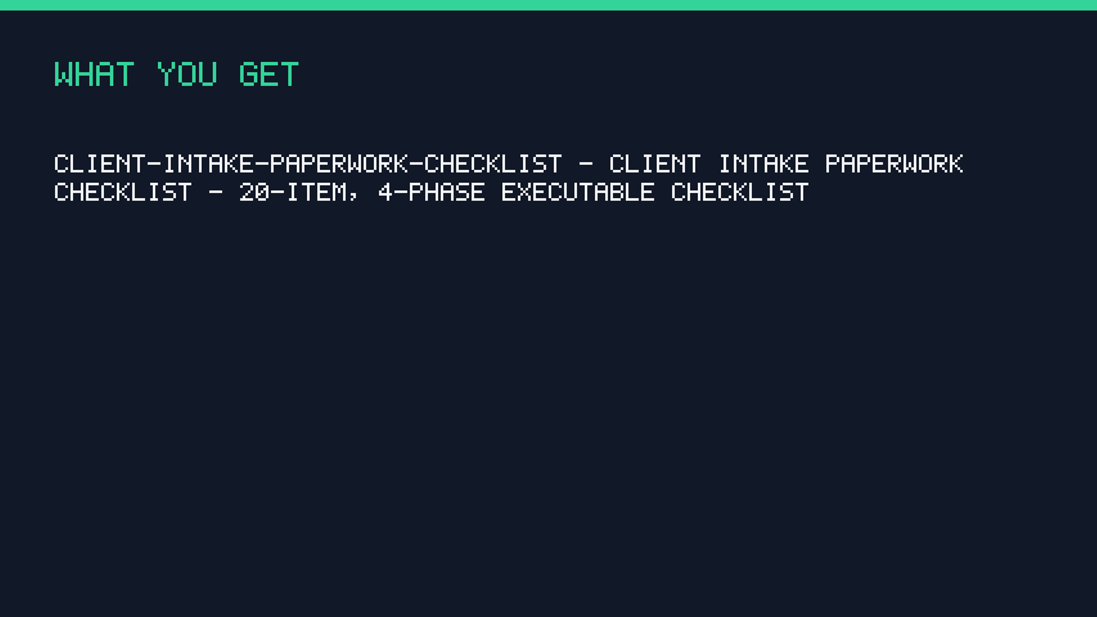
Task: Click the empty dark area below the paragraph
Action: 548,407
